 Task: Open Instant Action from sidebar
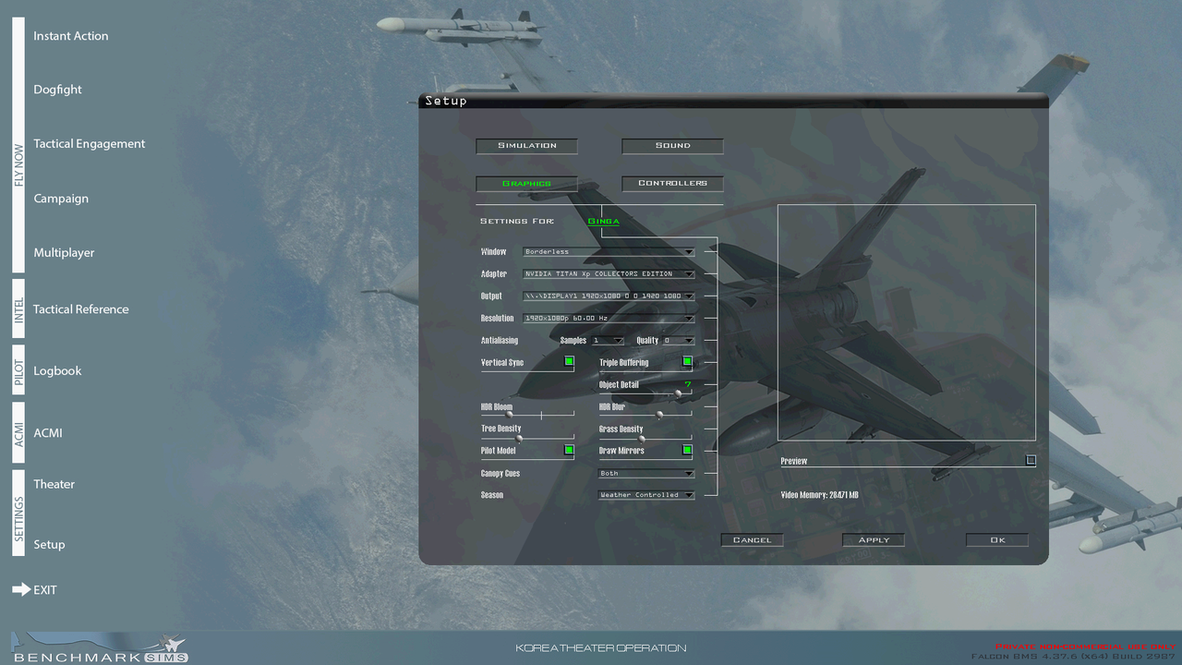pyautogui.click(x=71, y=36)
